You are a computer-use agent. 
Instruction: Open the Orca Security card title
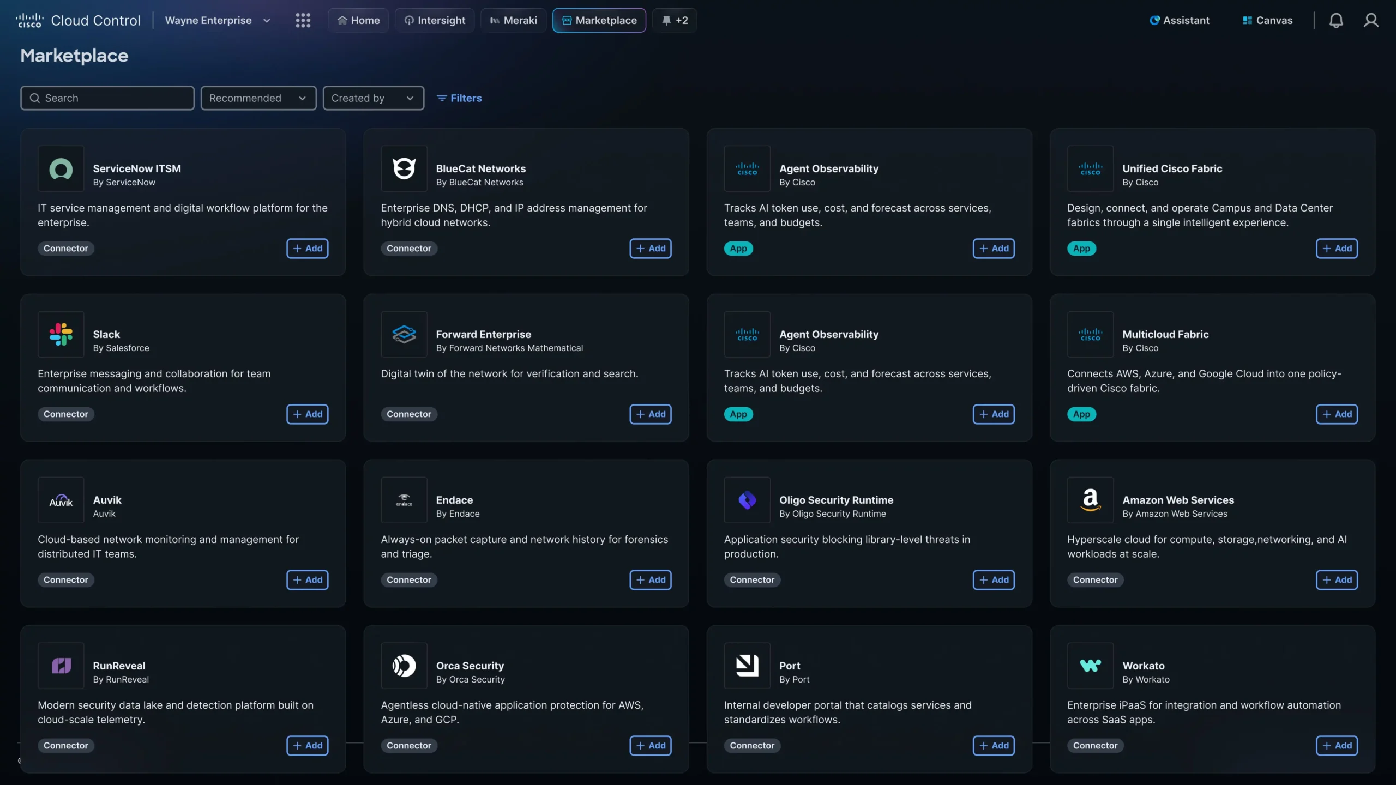[470, 666]
